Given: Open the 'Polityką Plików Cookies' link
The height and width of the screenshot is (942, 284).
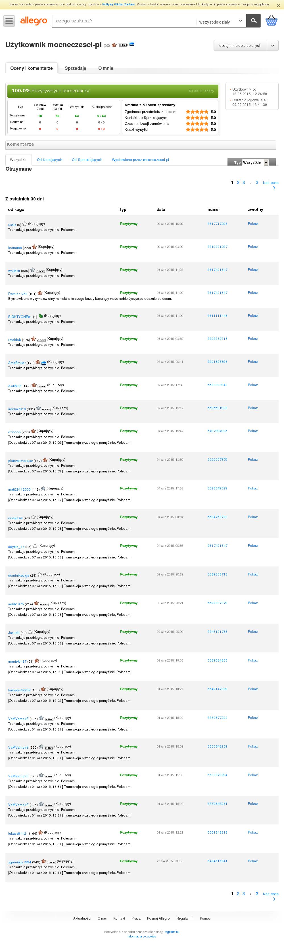Looking at the screenshot, I should (x=119, y=4).
